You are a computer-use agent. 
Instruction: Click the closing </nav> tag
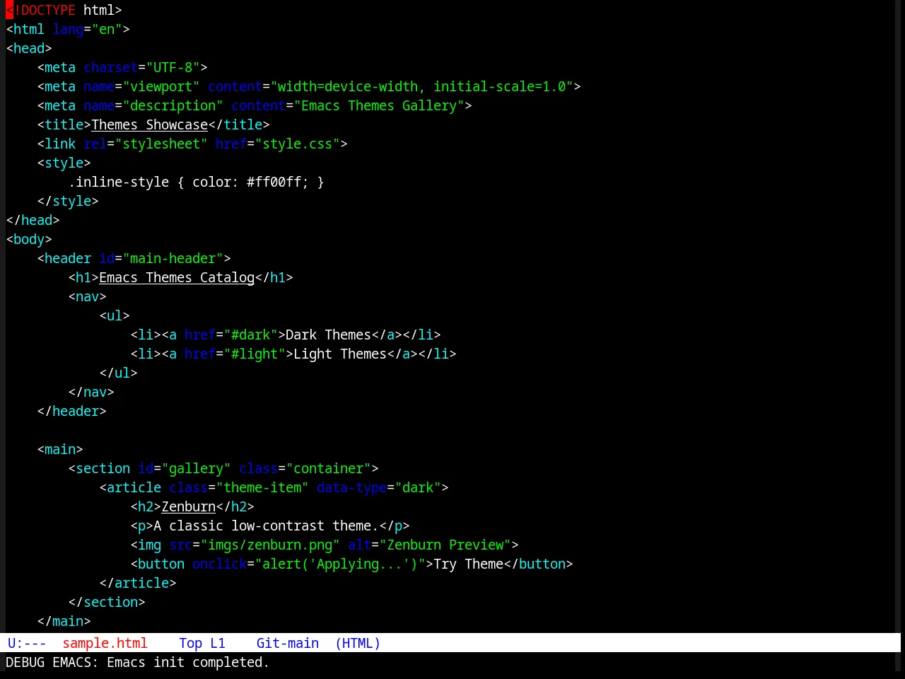[91, 392]
